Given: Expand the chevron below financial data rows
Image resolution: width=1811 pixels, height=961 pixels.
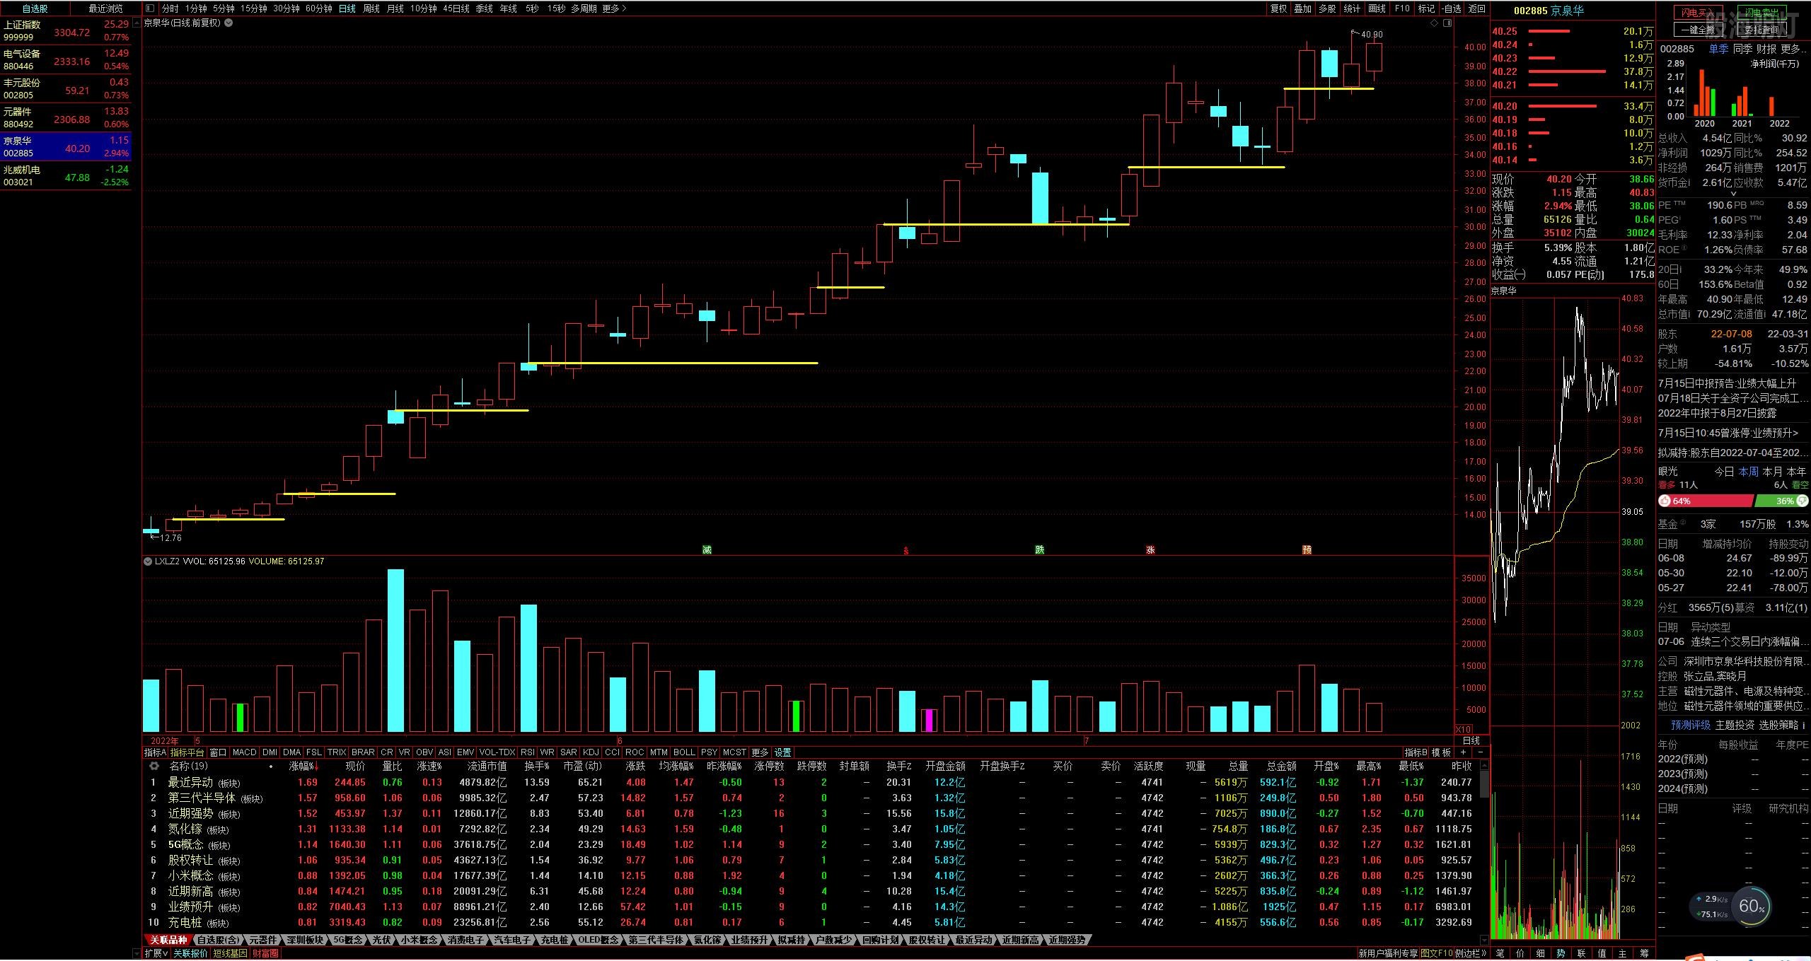Looking at the screenshot, I should point(1732,194).
